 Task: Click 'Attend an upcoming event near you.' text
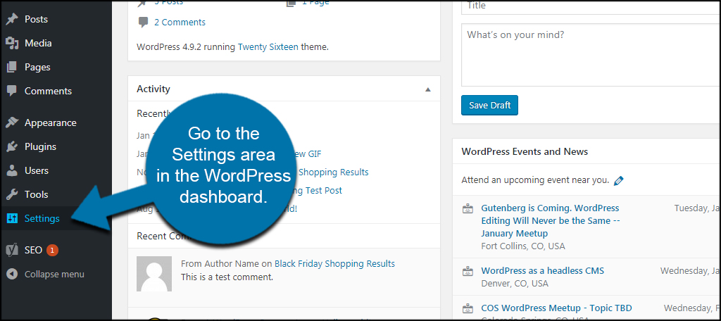point(536,180)
